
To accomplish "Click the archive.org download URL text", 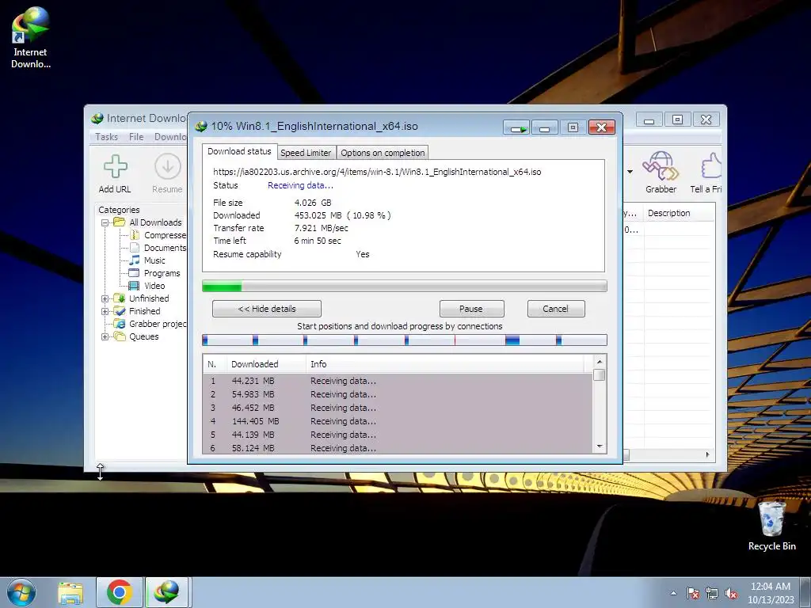I will (x=377, y=172).
